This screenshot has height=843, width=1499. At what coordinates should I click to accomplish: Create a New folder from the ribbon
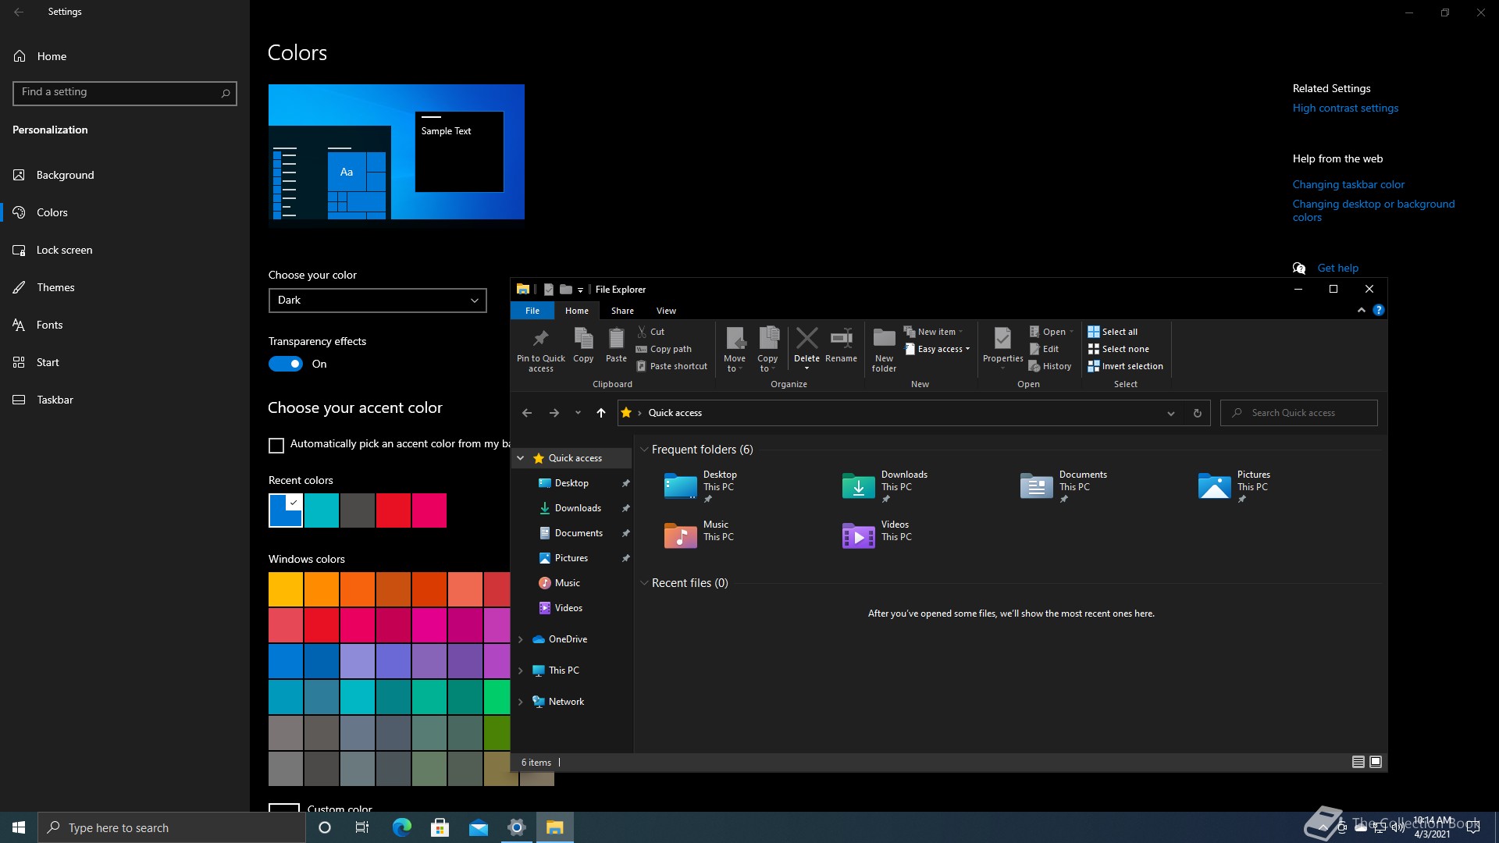(x=884, y=349)
